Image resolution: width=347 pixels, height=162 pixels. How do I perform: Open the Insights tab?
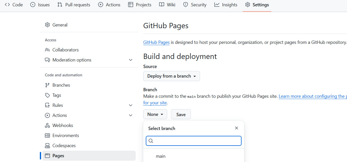pos(226,5)
